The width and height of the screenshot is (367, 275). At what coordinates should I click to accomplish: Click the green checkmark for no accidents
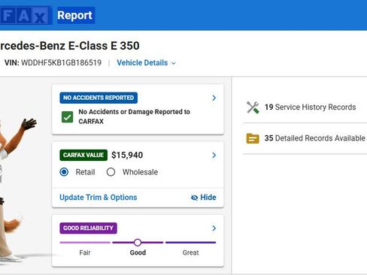(67, 117)
